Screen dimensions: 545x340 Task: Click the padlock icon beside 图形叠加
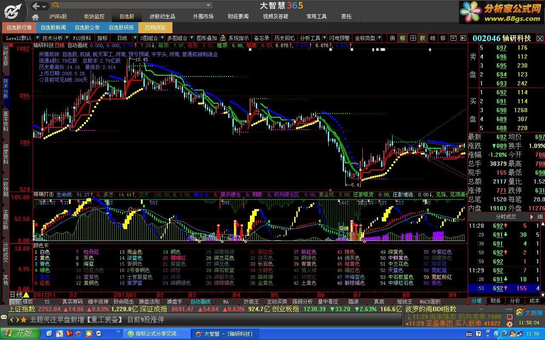(222, 38)
